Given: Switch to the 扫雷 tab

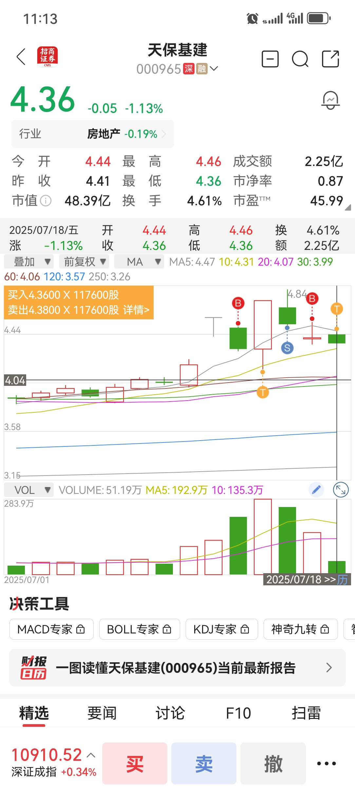Looking at the screenshot, I should click(x=307, y=713).
